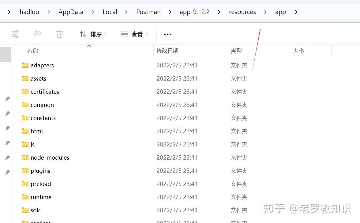
Task: Sort by 类型 column header
Action: coord(236,51)
